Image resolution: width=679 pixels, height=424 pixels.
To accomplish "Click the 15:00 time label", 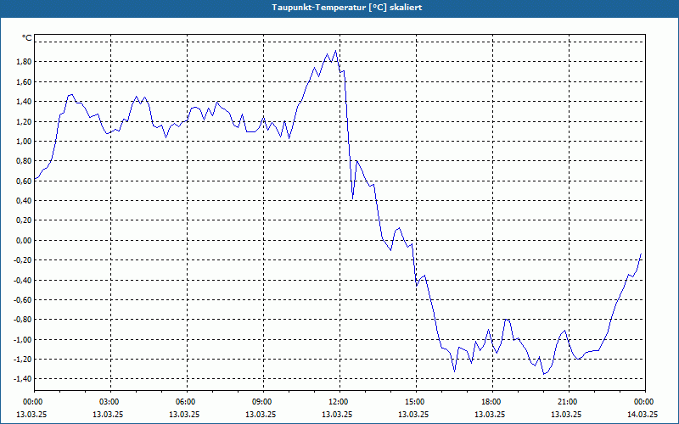I will coord(416,402).
